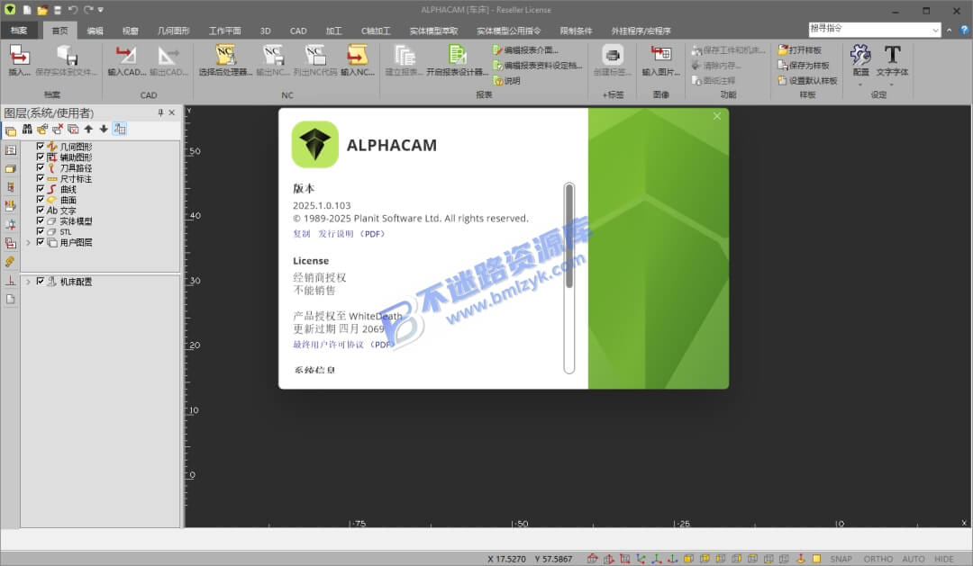This screenshot has height=566, width=973.
Task: Uncheck the 文字 layer checkbox
Action: point(41,210)
